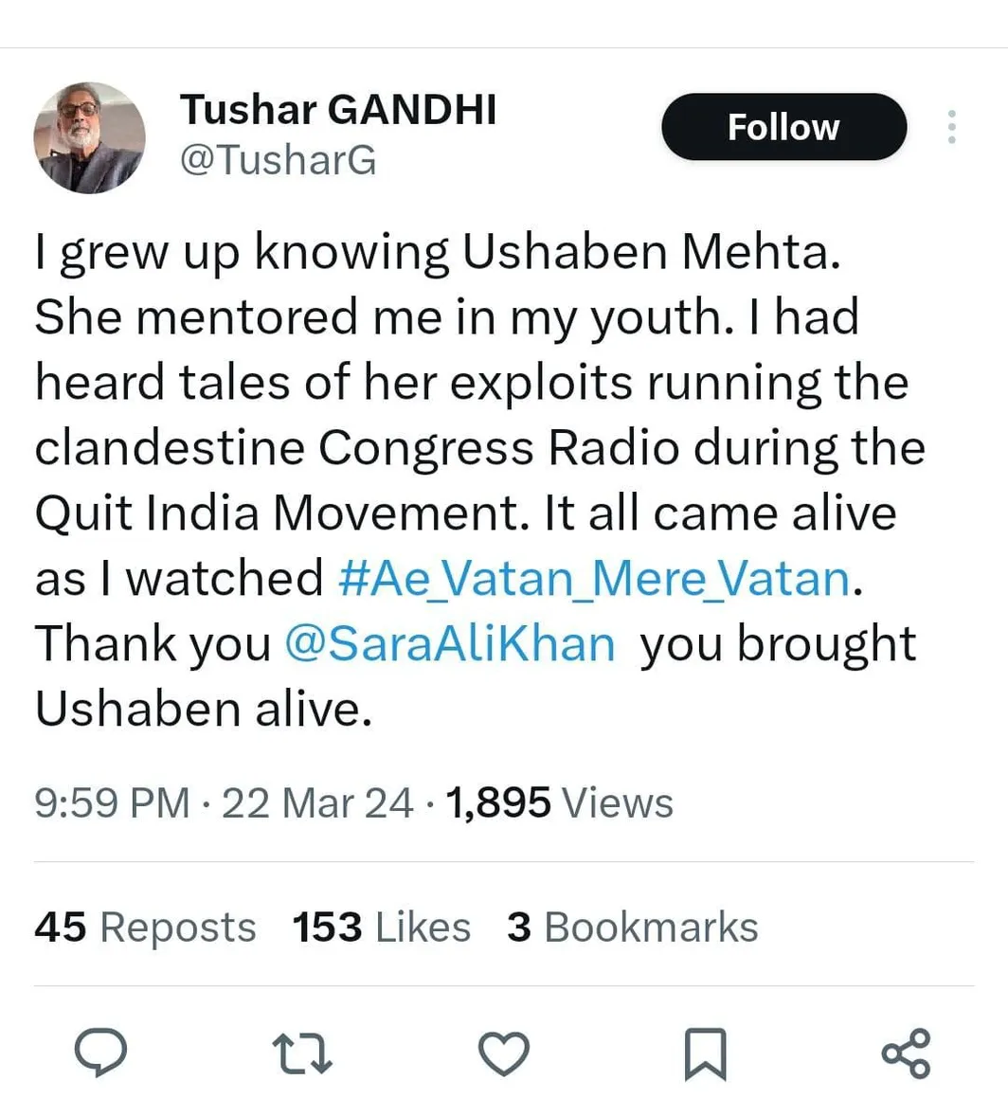Click the closing text "Ushaben alive."
This screenshot has height=1116, width=1008.
tap(202, 708)
